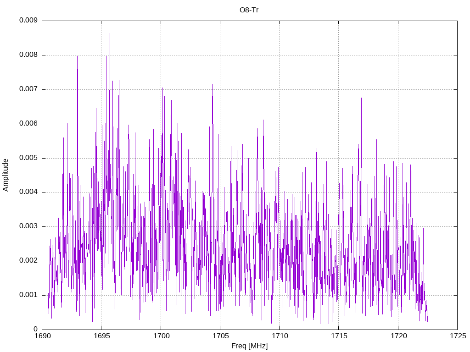This screenshot has height=352, width=470.
Task: Click the 0.002 y-axis tick label
Action: 28,260
